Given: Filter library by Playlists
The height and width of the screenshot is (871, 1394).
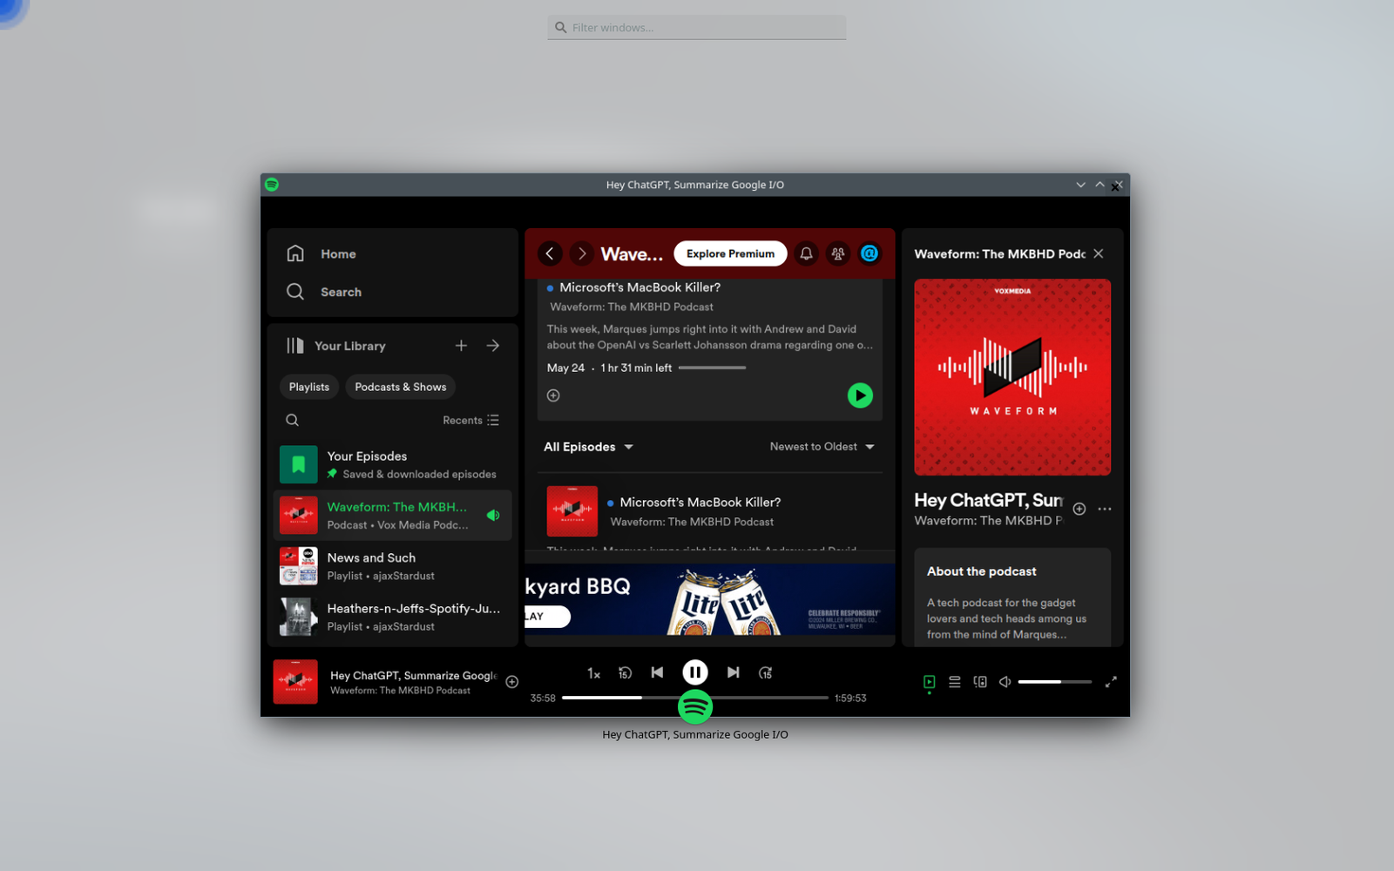Looking at the screenshot, I should (x=309, y=387).
